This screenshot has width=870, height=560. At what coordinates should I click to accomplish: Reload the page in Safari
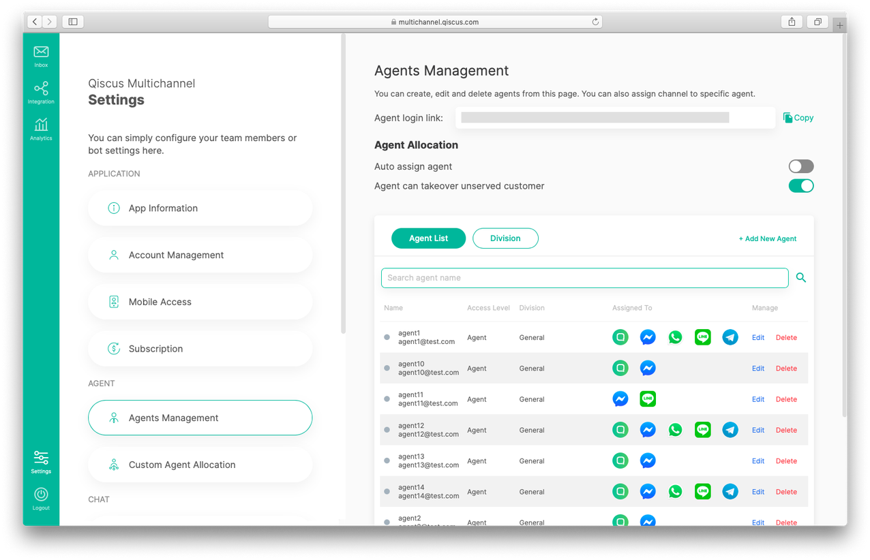[595, 22]
